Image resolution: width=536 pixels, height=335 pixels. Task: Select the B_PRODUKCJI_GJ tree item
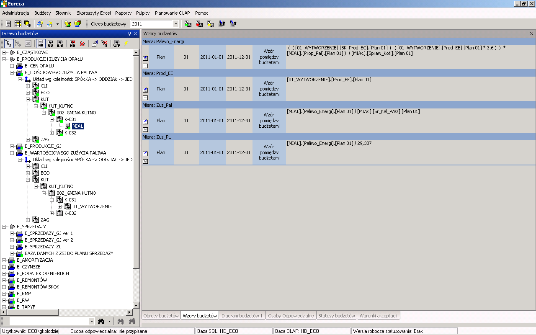tap(43, 146)
